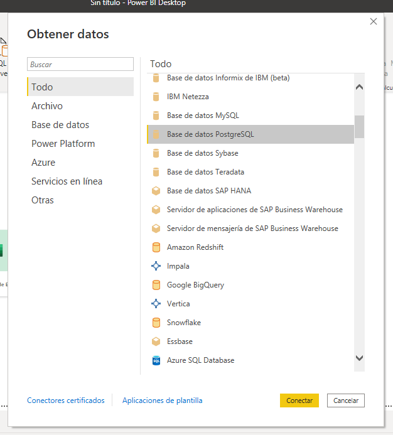Image resolution: width=393 pixels, height=435 pixels.
Task: Select the Base de datos category
Action: (x=80, y=124)
